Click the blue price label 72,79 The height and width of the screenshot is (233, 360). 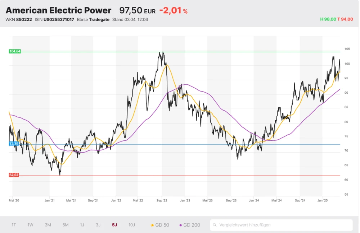[14, 144]
